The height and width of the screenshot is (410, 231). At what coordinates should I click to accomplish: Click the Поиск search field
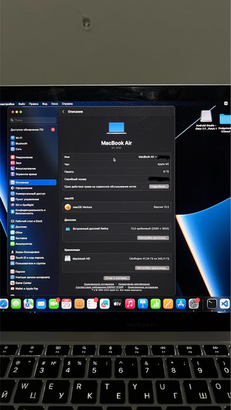click(x=33, y=120)
